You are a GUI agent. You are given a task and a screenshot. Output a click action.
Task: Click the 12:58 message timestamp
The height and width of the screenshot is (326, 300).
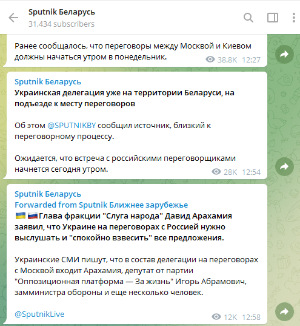251,318
